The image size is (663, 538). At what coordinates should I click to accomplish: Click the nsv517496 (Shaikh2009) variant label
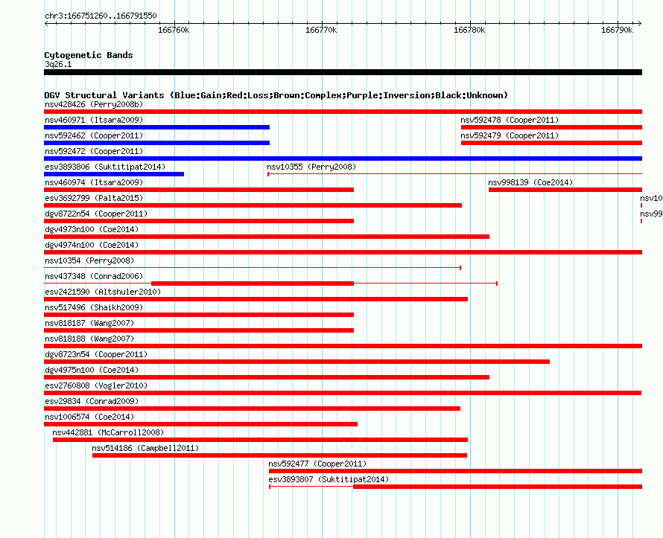94,307
